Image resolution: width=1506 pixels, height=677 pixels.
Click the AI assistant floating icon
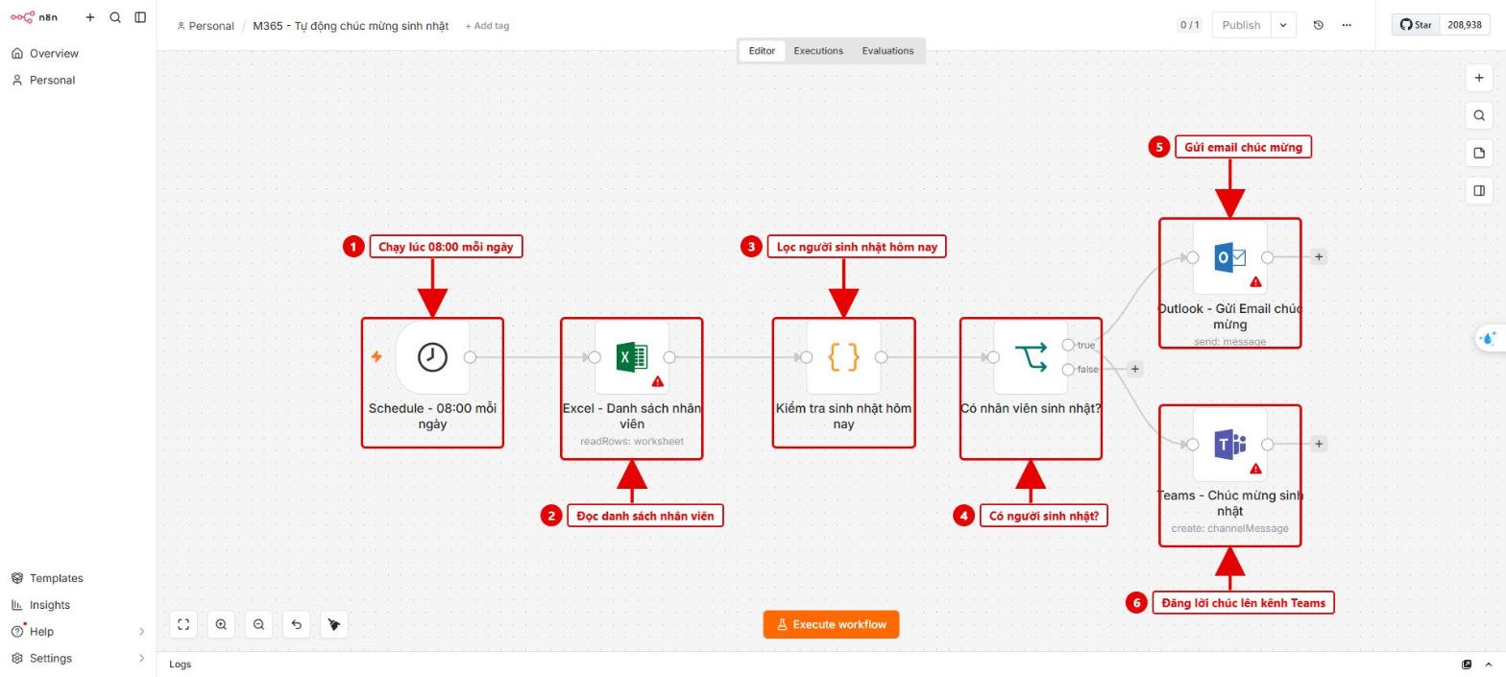[x=1489, y=338]
